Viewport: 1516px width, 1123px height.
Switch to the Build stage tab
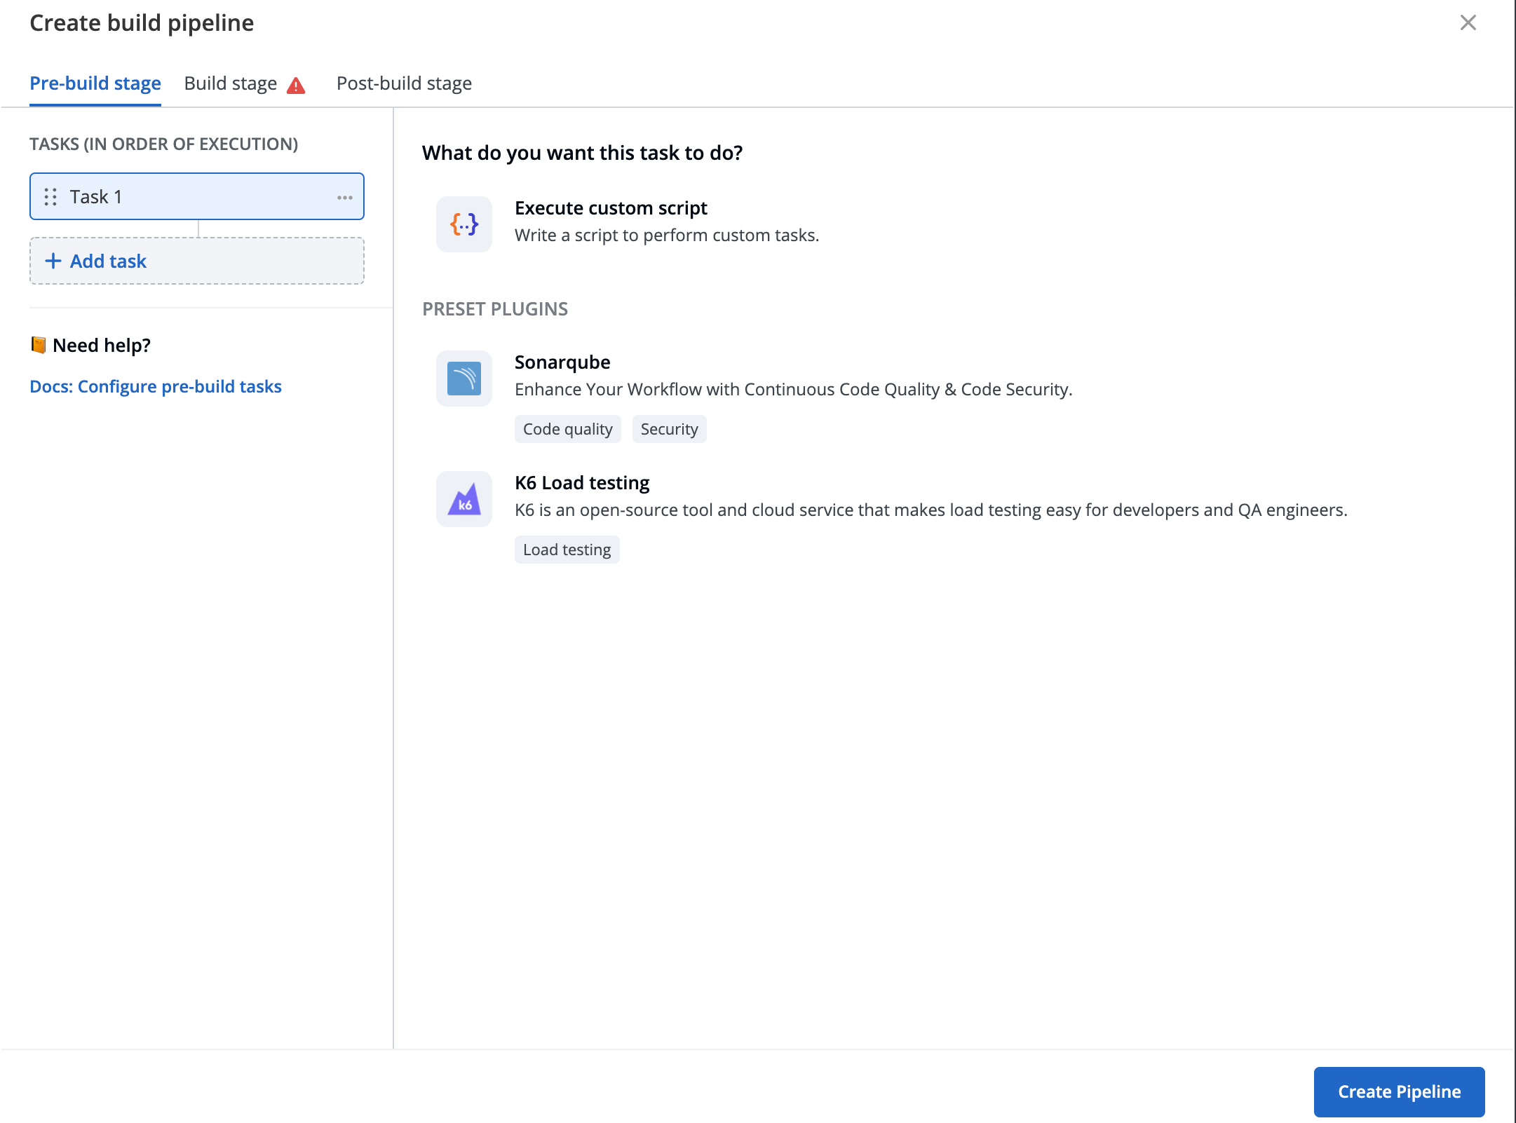click(231, 83)
